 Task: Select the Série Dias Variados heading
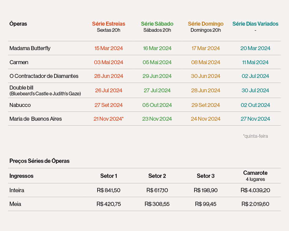pos(255,24)
